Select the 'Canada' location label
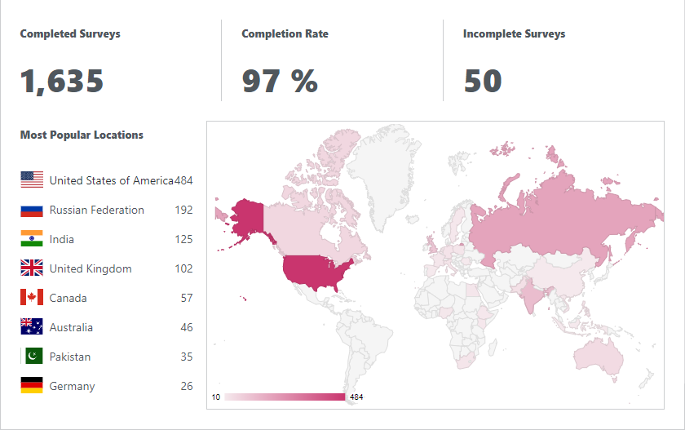The width and height of the screenshot is (685, 430). [68, 298]
